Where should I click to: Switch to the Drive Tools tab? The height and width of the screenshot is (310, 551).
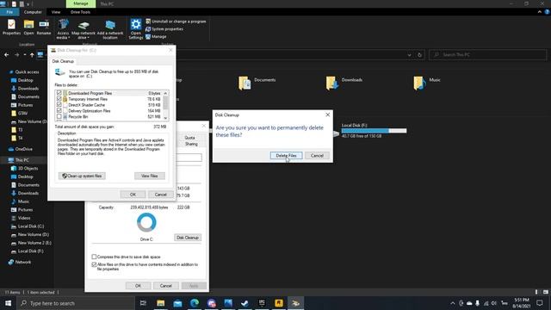(x=80, y=12)
